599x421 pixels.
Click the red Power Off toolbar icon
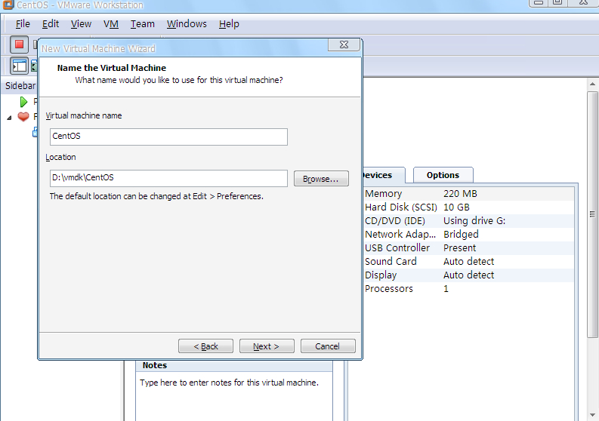tap(19, 45)
